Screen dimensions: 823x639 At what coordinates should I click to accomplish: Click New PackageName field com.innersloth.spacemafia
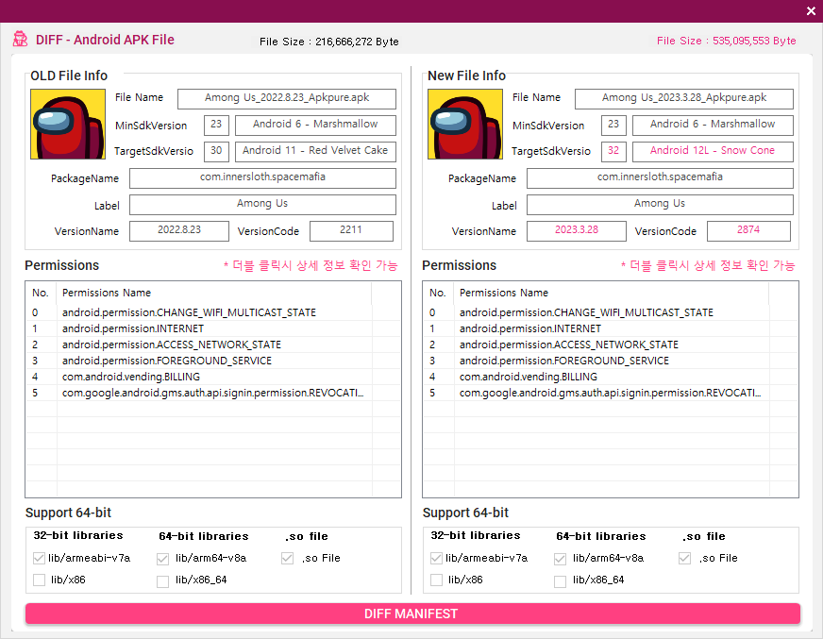tap(660, 178)
